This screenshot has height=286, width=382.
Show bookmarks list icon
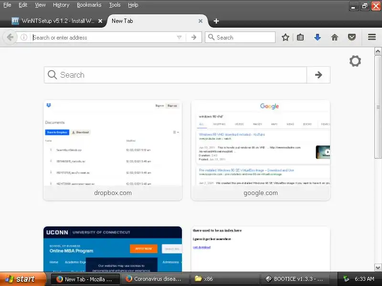300,38
